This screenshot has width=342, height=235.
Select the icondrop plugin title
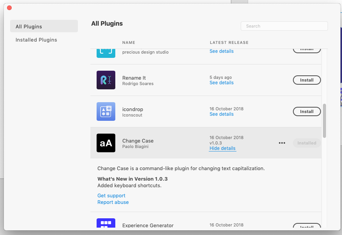(x=132, y=110)
